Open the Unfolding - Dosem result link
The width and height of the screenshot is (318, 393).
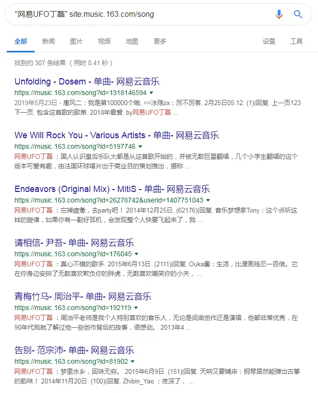coord(87,82)
